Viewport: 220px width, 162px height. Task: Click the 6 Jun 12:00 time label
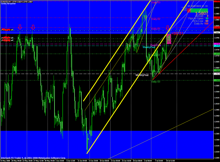71,161
